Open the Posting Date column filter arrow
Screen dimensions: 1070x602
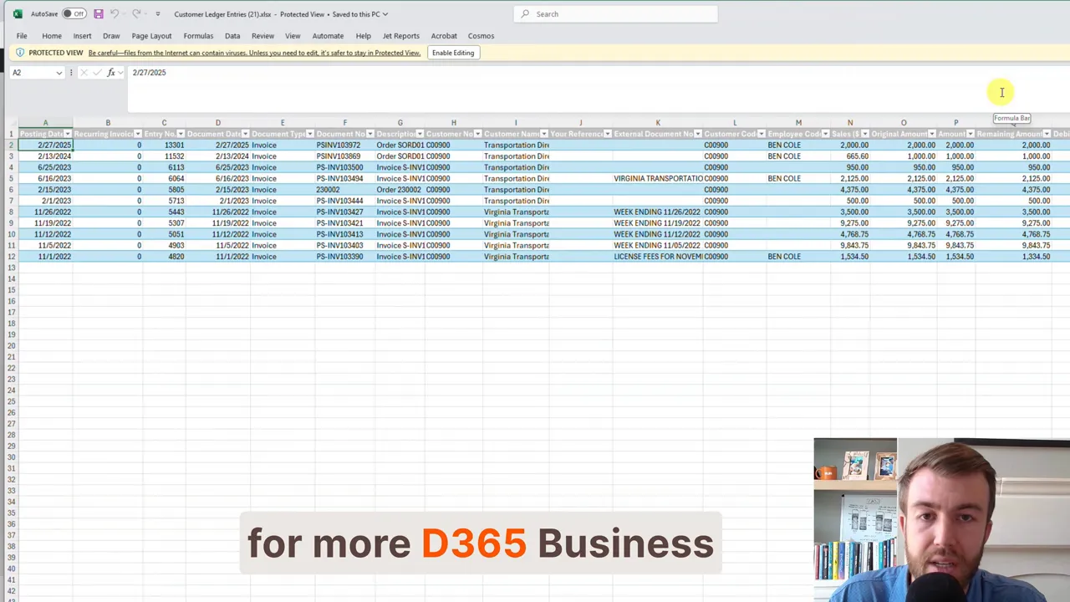click(68, 134)
